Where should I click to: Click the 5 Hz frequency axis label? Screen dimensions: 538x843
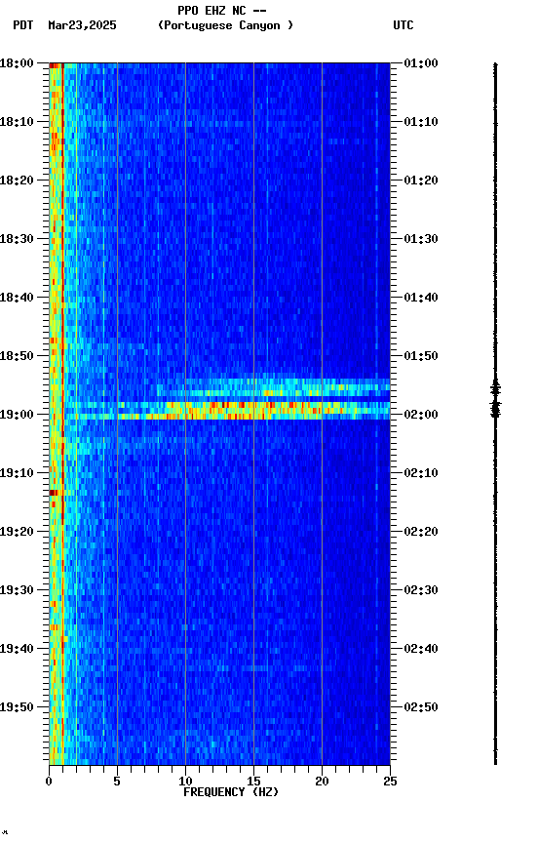[x=117, y=782]
